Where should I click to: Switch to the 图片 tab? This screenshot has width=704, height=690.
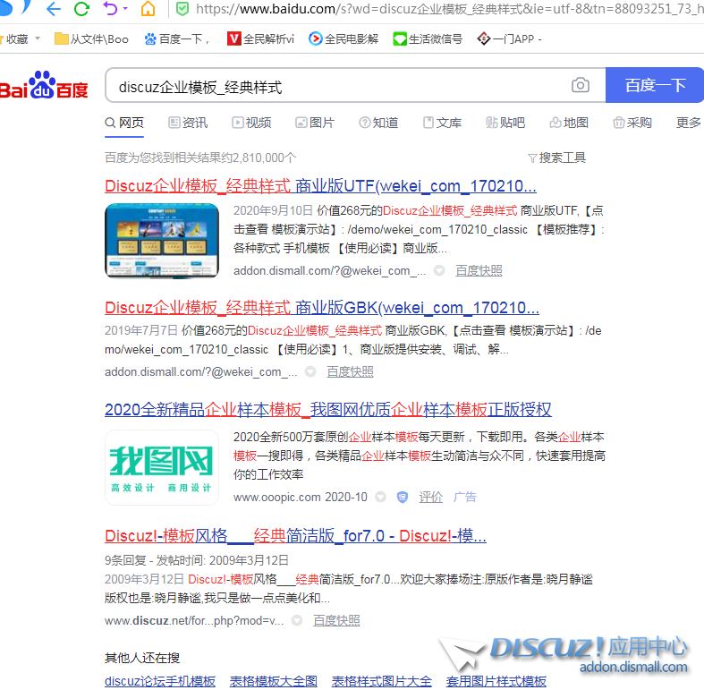315,123
